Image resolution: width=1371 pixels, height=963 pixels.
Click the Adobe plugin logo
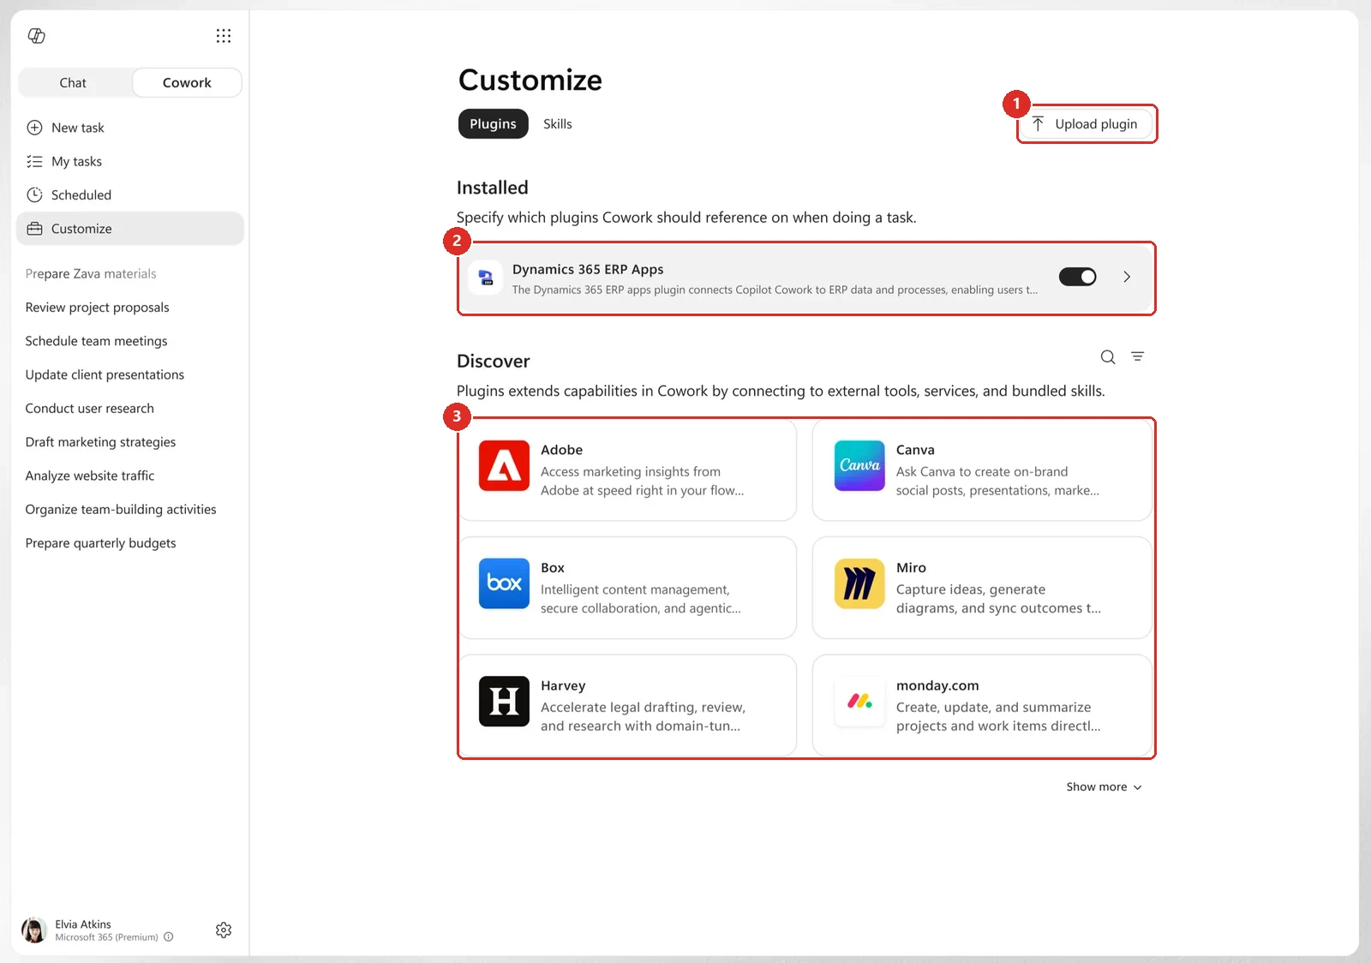tap(504, 466)
